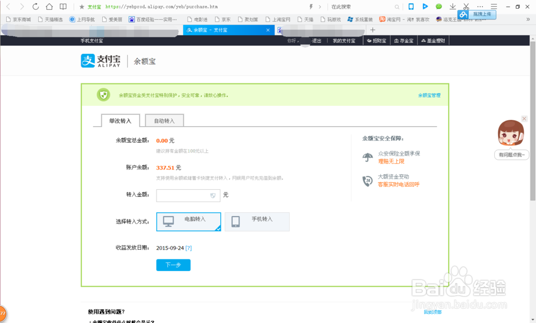The height and width of the screenshot is (323, 536).
Task: Click the shield icon inside amount field
Action: click(213, 195)
